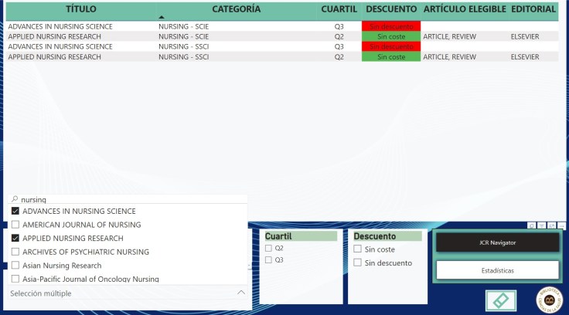
Task: Click the copy visual icon above JCR Navigator
Action: click(532, 225)
